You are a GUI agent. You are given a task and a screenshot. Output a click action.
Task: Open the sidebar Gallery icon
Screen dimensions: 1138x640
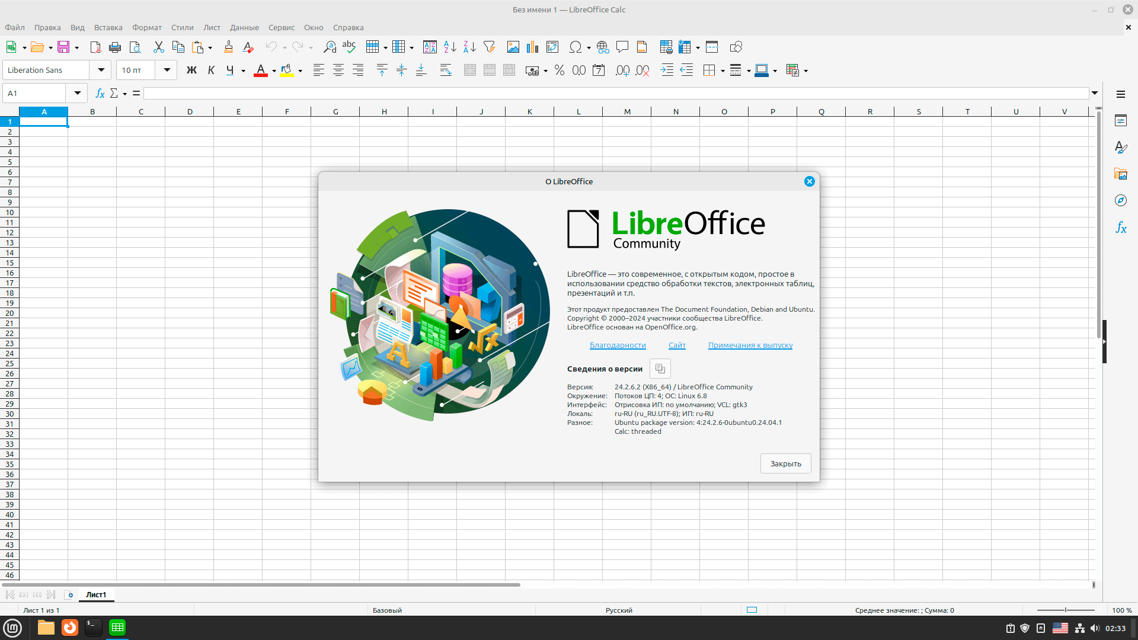click(1120, 174)
